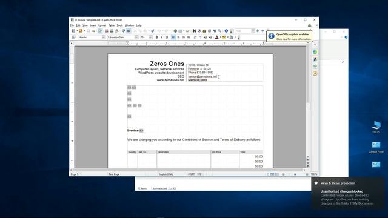Click zoom slider handle in status bar
The height and width of the screenshot is (218, 388).
[x=295, y=174]
